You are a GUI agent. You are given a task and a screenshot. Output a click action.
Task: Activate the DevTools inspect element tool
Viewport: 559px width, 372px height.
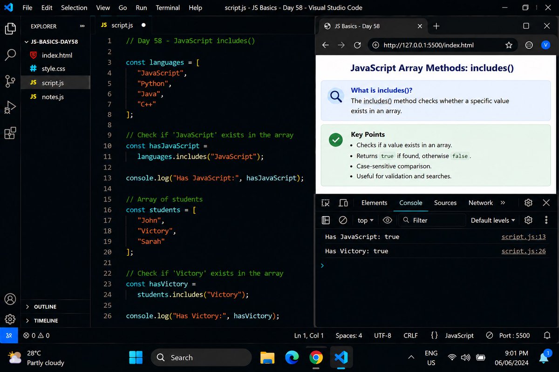pyautogui.click(x=326, y=203)
